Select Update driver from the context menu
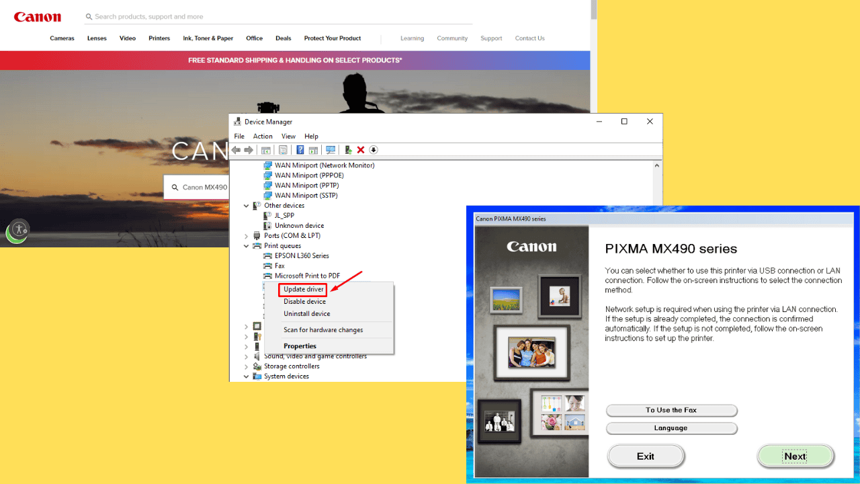 tap(304, 290)
